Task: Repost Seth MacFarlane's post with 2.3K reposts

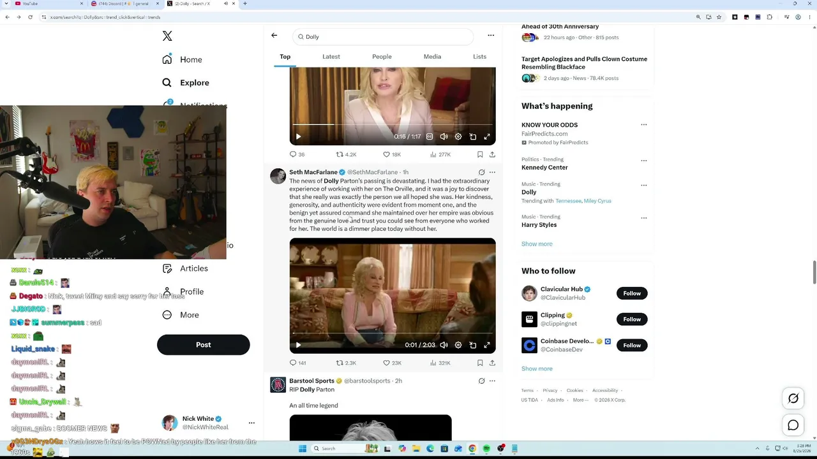Action: (346, 363)
